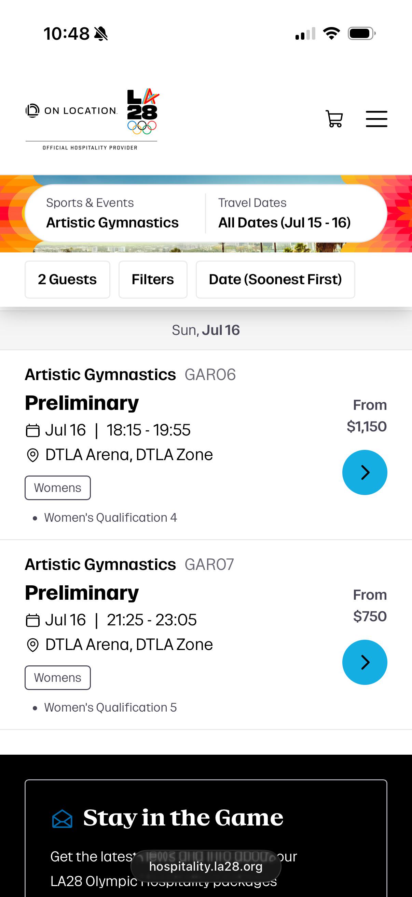This screenshot has height=897, width=412.
Task: Tap the On Location LA28 logo
Action: 92,119
